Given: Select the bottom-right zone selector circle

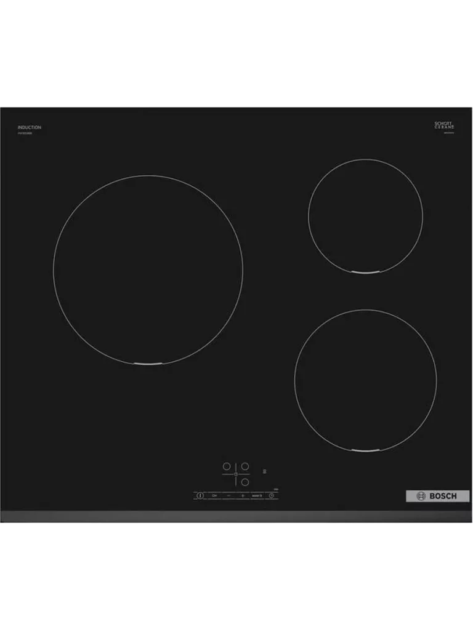Looking at the screenshot, I should click(245, 482).
